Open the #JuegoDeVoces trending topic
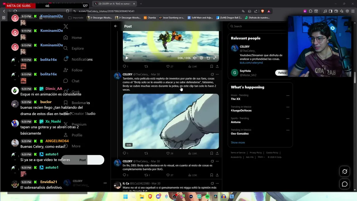Viewport: 357px width, 201px height. point(241,111)
